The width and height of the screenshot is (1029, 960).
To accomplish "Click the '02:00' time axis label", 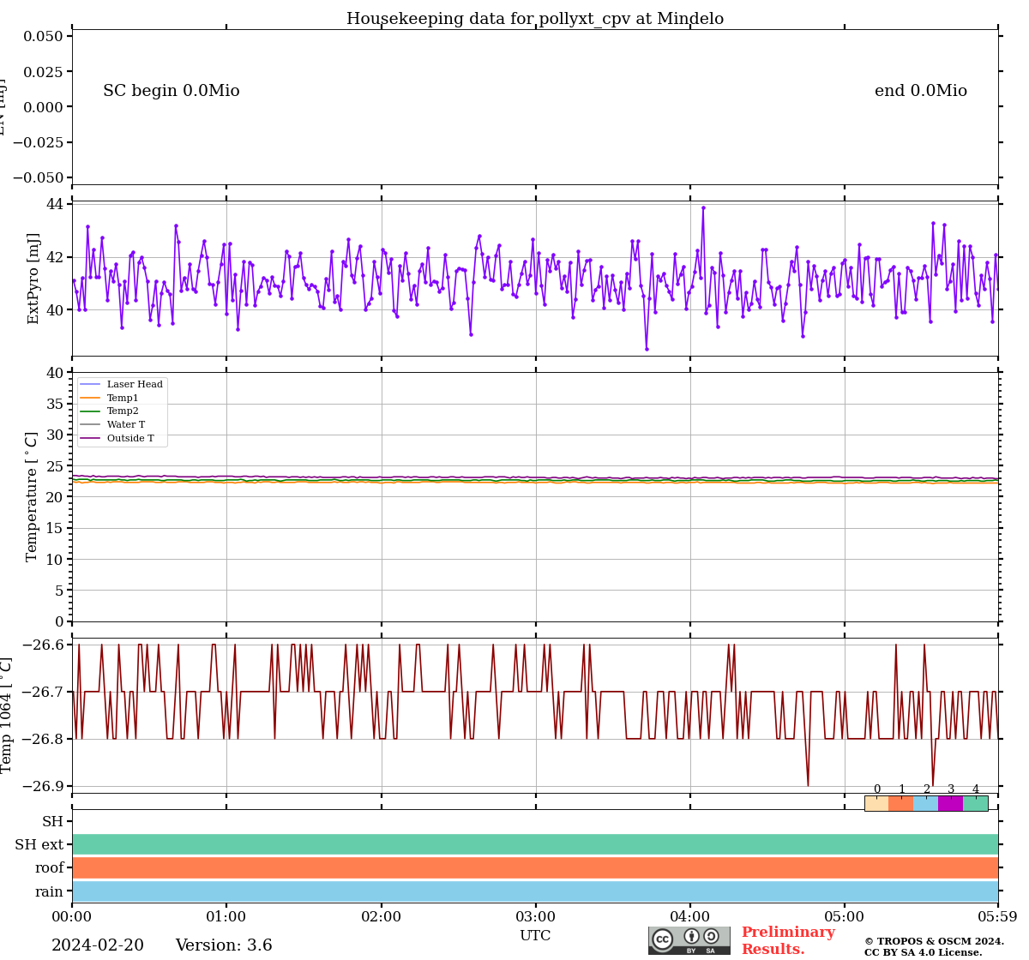I will (381, 916).
